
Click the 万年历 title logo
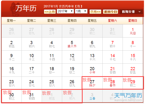[26, 8]
